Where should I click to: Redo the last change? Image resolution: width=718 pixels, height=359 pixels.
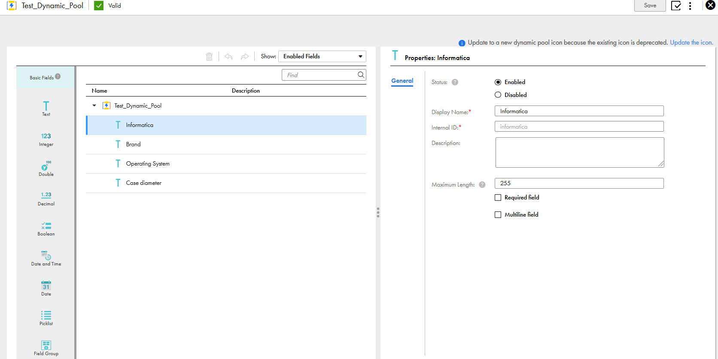point(245,57)
